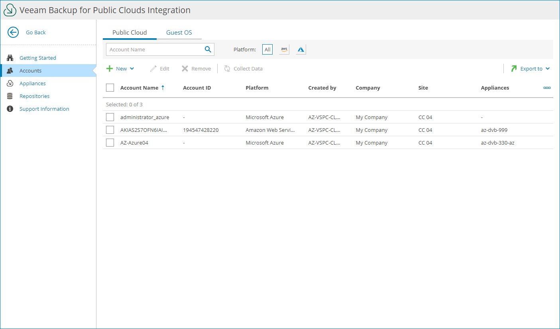Select the AZ-Azure04 row checkbox
Screen dimensions: 560x329
point(110,143)
